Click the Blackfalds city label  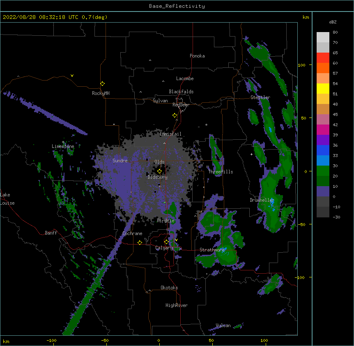(181, 92)
